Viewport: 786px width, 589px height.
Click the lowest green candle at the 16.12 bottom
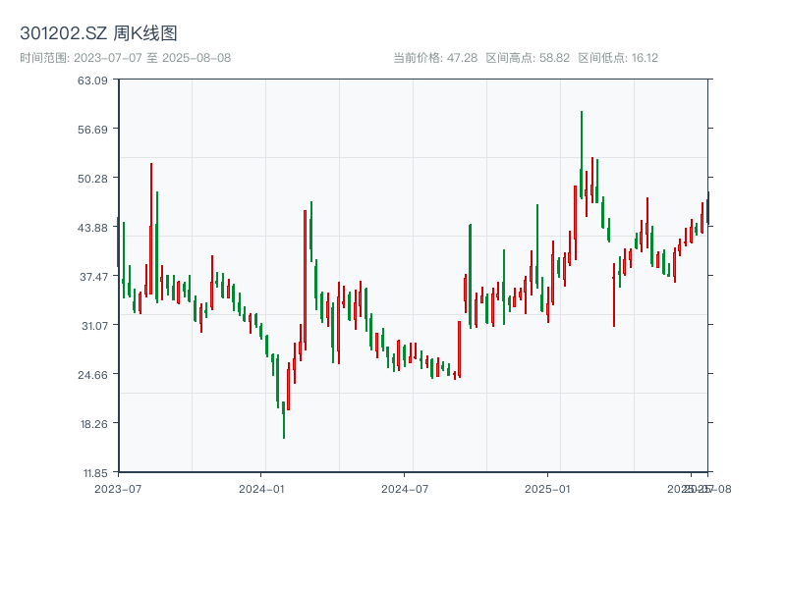click(x=284, y=420)
